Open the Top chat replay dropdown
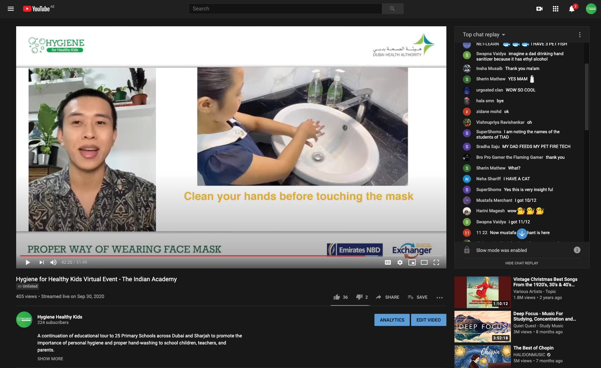 click(x=484, y=35)
